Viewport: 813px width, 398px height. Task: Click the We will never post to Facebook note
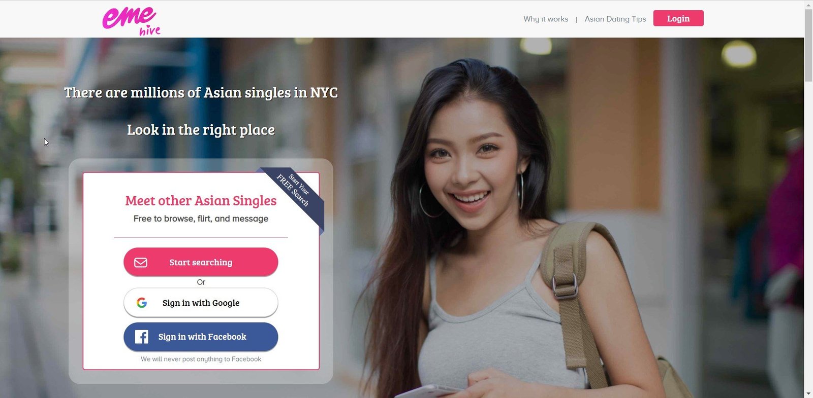(201, 359)
